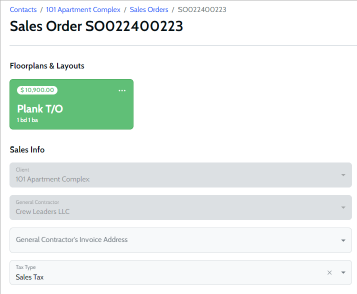
Task: Open the General Contractor's Invoice Address dropdown arrow
Action: pos(343,240)
